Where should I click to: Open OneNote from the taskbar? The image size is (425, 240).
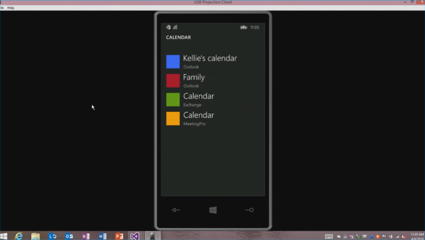click(86, 236)
